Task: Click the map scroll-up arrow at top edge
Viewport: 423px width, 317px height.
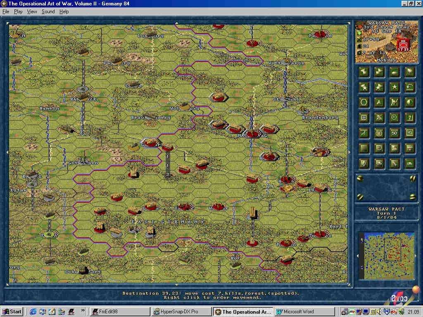Action: [177, 23]
